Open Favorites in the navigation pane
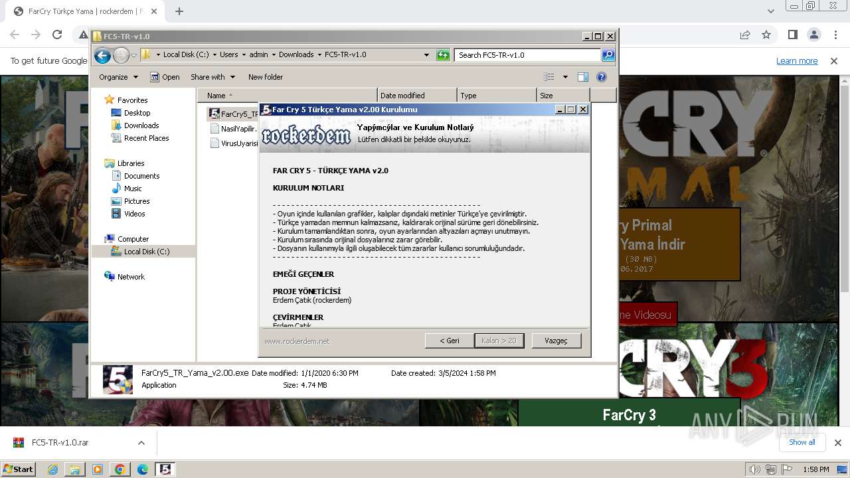Screen dimensions: 850x478 (x=132, y=100)
